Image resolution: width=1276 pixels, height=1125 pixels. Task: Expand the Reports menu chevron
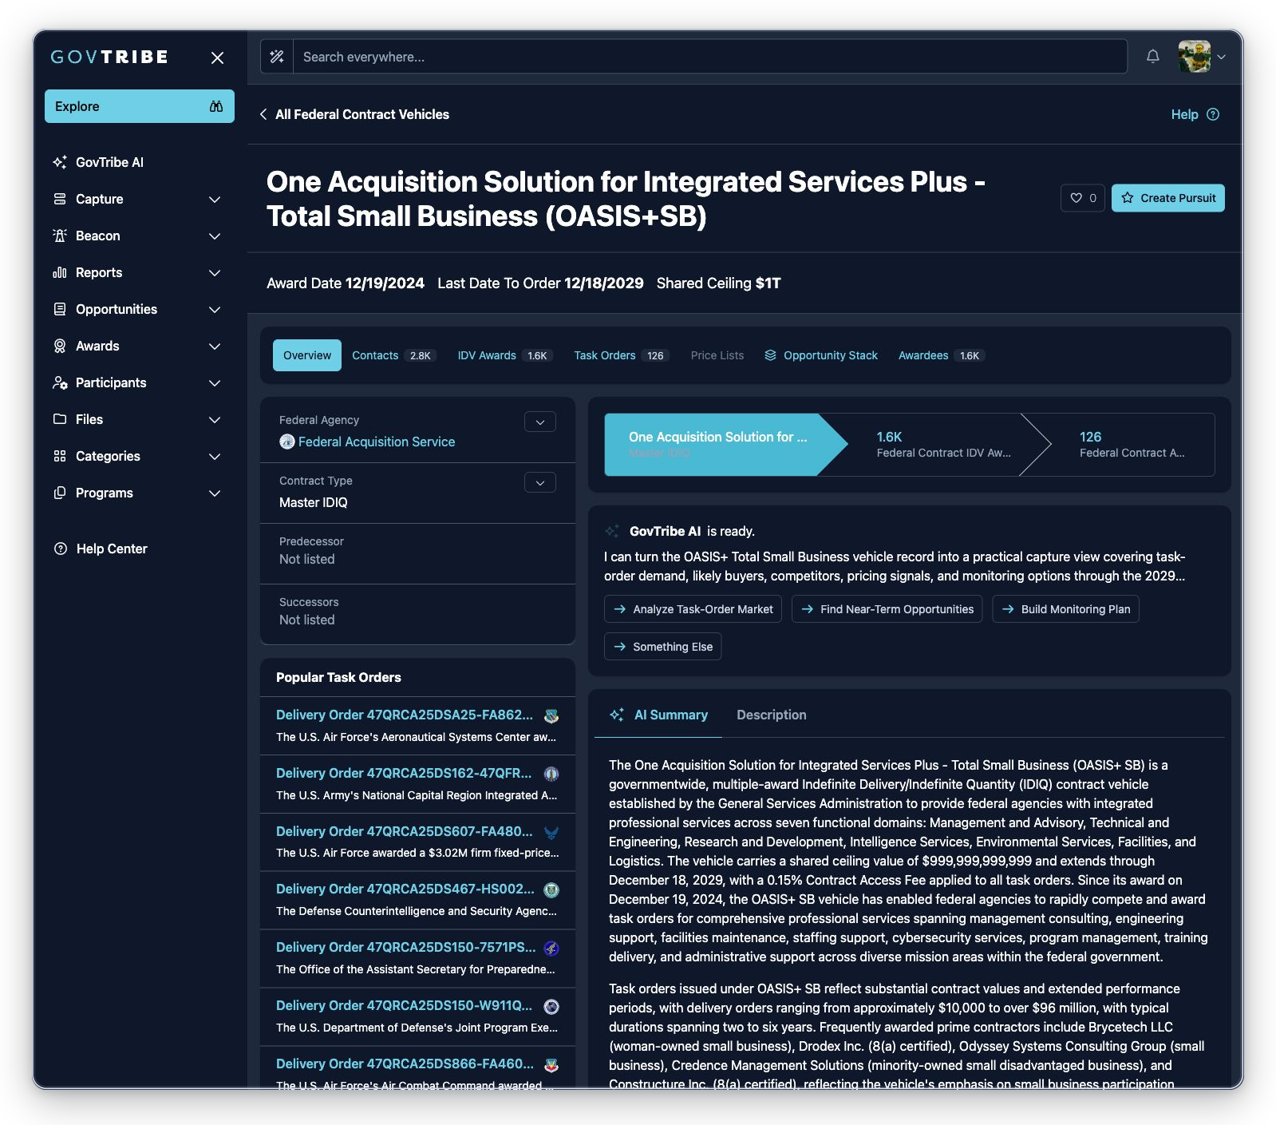[215, 272]
